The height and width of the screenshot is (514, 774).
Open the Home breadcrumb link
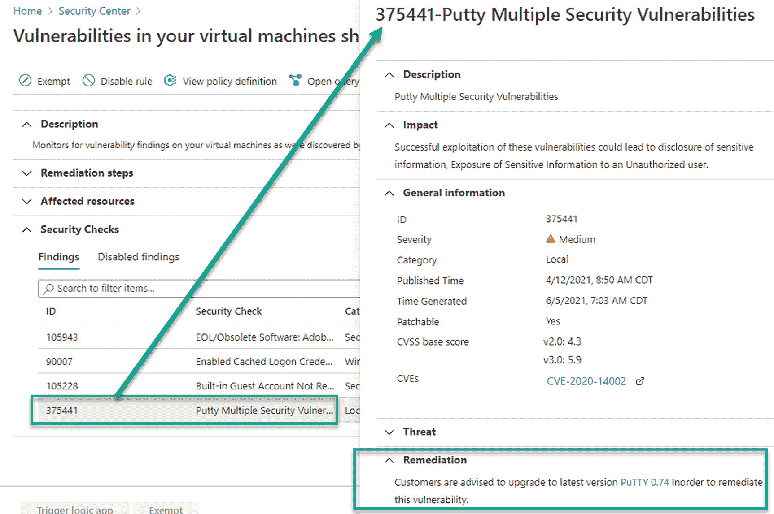point(27,11)
